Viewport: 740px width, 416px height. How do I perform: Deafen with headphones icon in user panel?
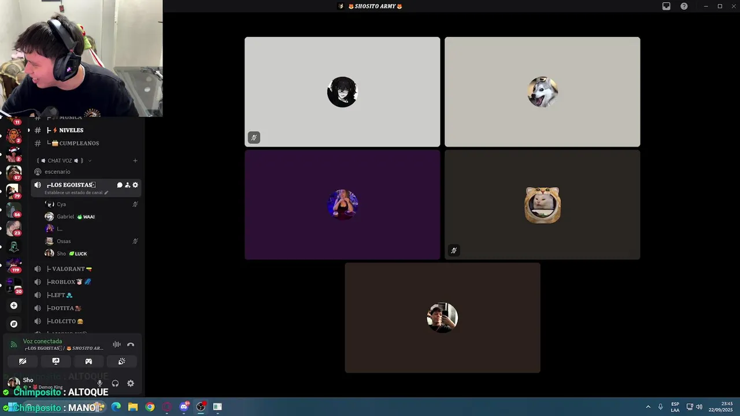pyautogui.click(x=115, y=383)
